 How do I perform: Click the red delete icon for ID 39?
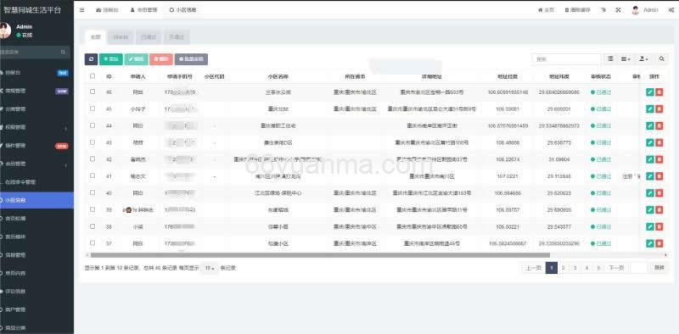click(x=659, y=210)
